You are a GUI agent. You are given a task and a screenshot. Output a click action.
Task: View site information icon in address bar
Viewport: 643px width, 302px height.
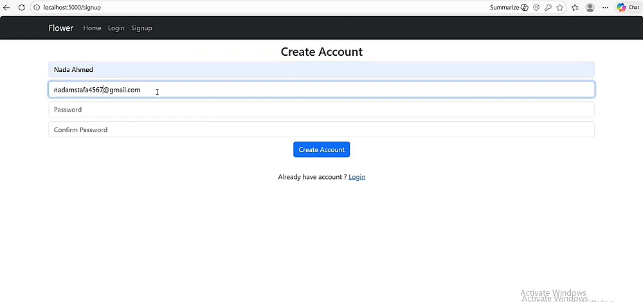click(37, 8)
